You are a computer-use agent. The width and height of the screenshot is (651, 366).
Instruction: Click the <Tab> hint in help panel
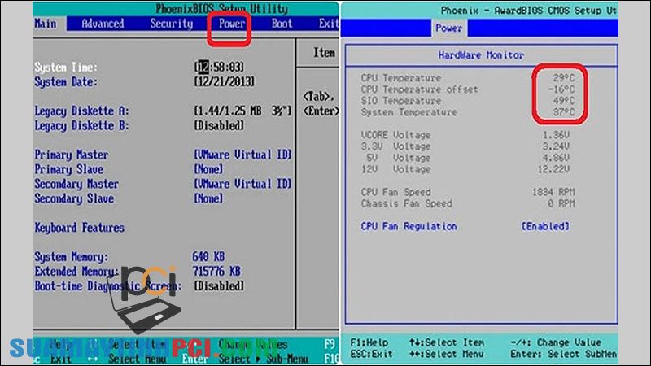click(318, 96)
